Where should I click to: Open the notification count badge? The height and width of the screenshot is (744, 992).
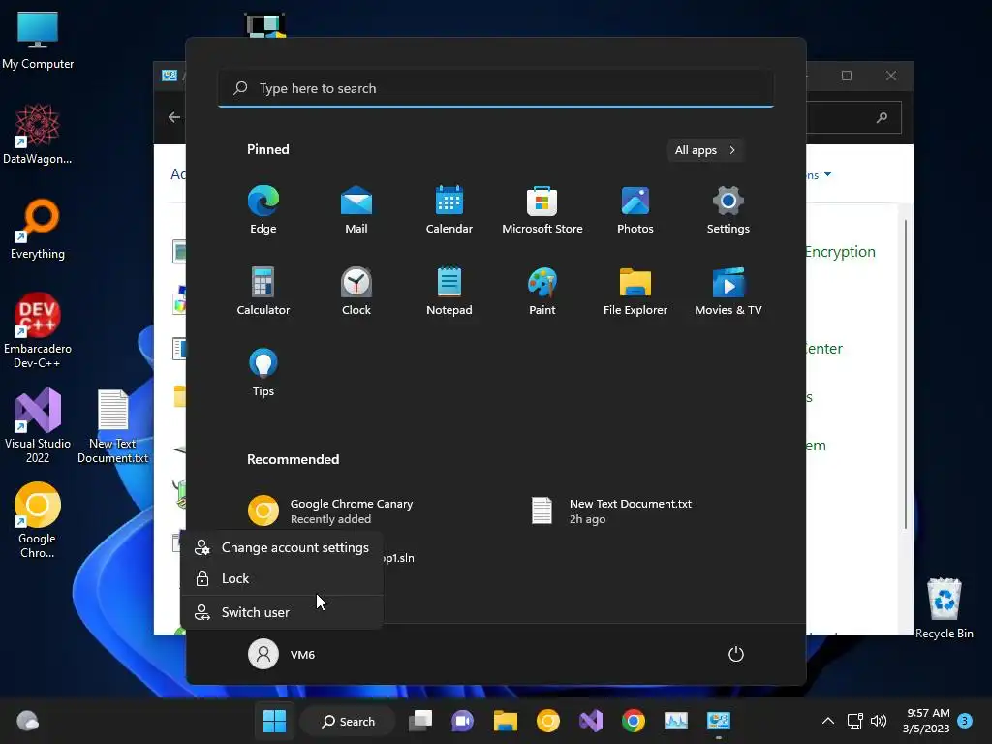[x=965, y=721]
